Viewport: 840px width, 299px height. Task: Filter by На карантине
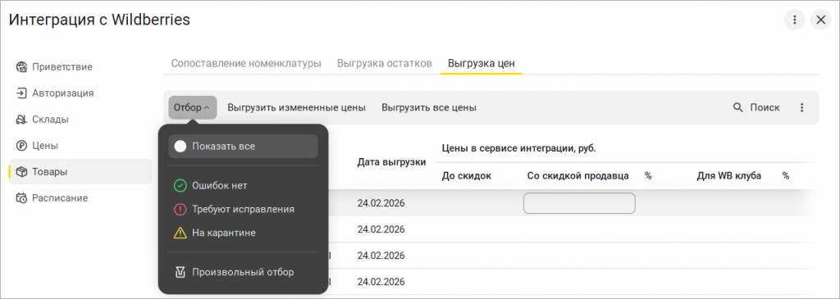(x=243, y=233)
